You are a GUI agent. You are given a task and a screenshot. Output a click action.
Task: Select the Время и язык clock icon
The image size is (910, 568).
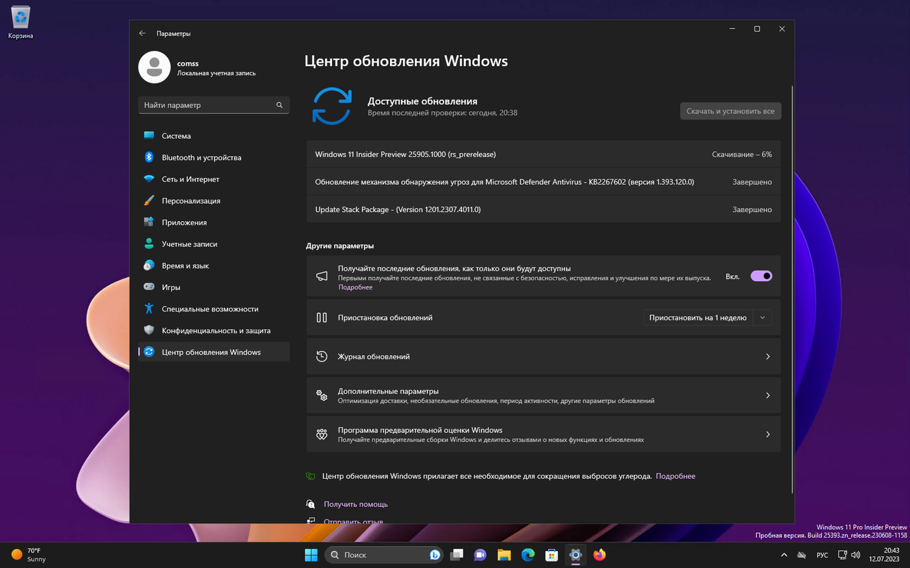(x=149, y=266)
